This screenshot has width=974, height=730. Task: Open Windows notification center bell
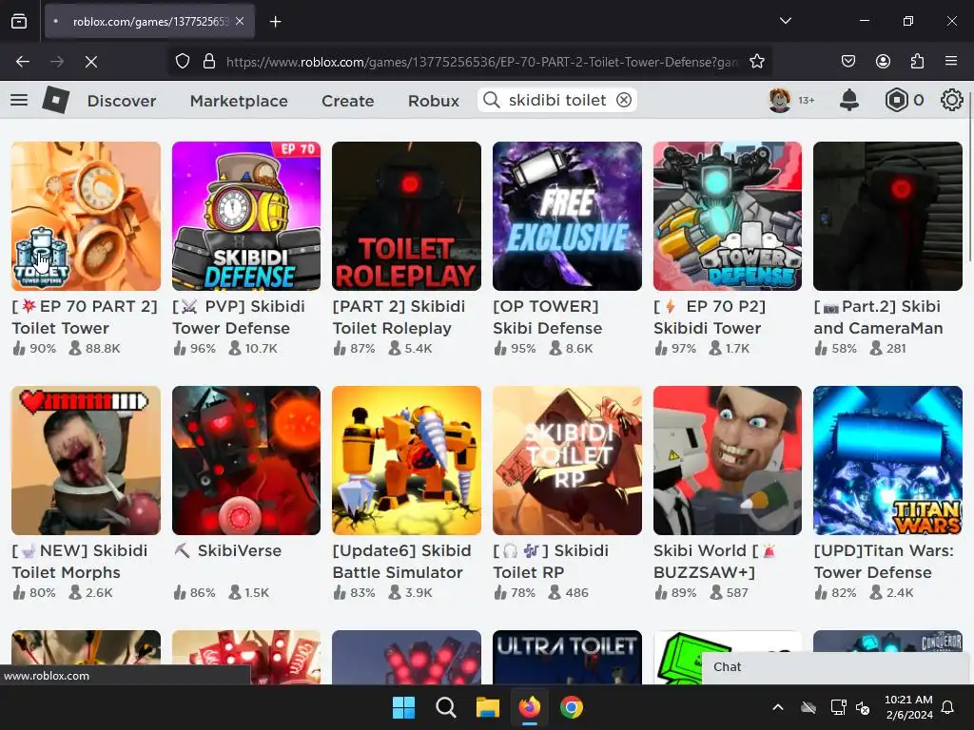[x=948, y=707]
